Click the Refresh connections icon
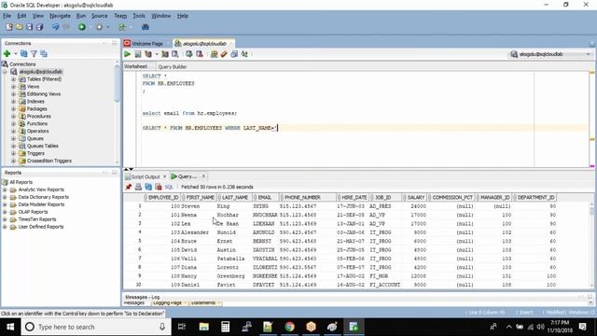 [24, 54]
